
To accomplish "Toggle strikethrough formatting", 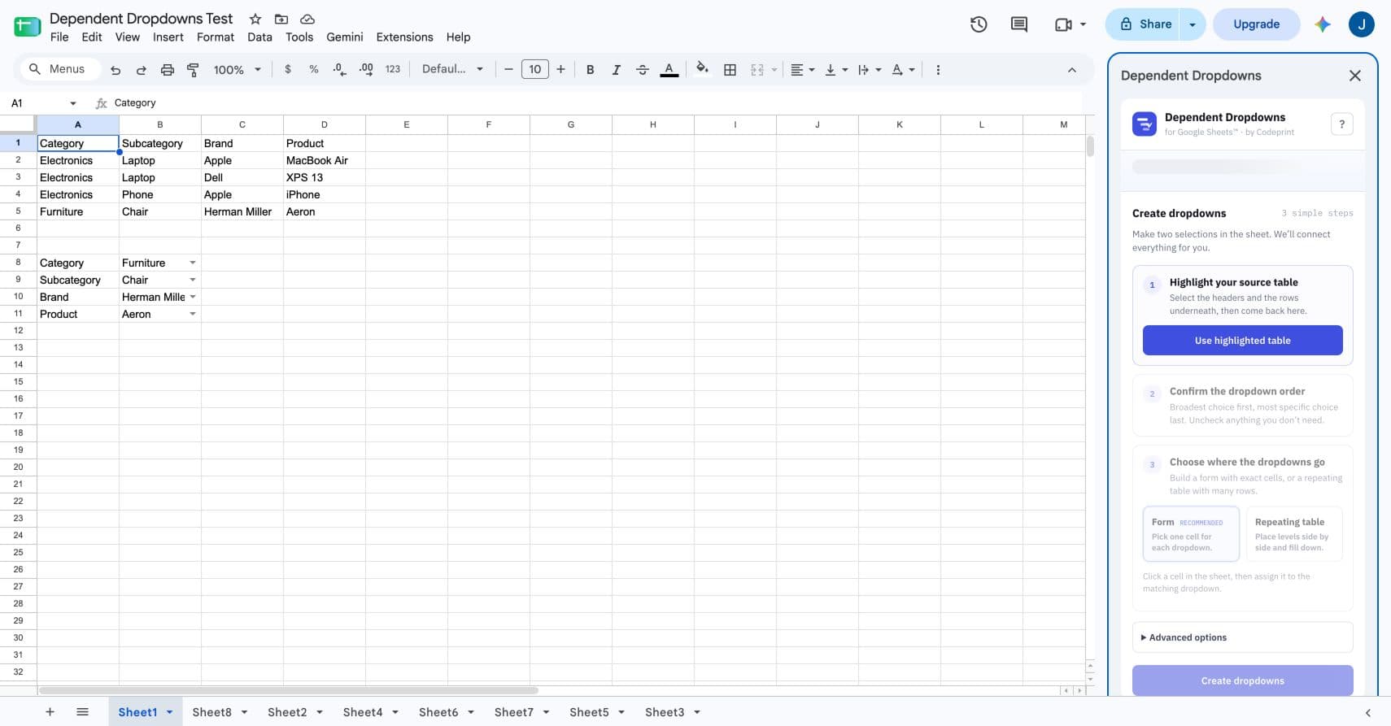I will pyautogui.click(x=643, y=70).
